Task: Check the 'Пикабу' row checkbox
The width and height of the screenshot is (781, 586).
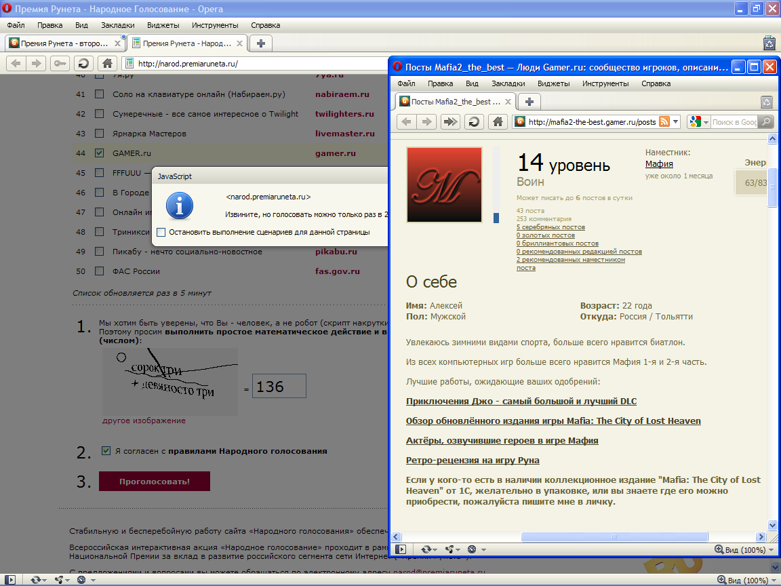Action: 100,252
